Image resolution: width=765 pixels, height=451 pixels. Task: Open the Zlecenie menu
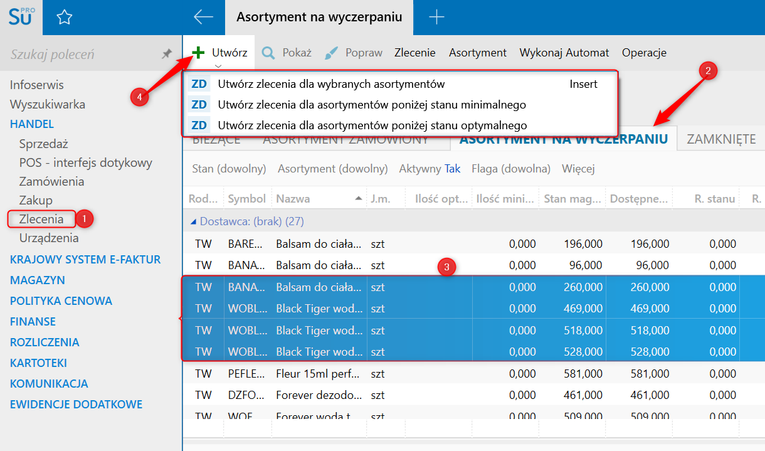(x=415, y=53)
